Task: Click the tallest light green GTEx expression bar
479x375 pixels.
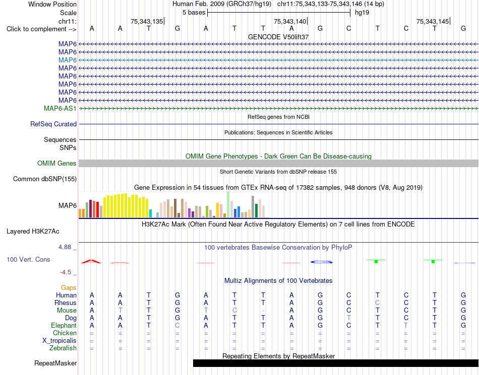Action: click(x=228, y=204)
